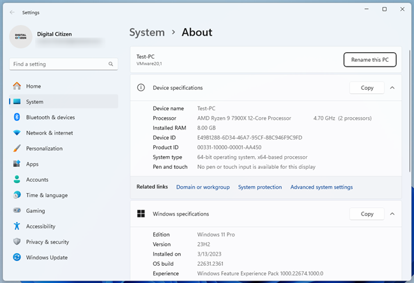Collapse the Device specifications section

click(392, 88)
